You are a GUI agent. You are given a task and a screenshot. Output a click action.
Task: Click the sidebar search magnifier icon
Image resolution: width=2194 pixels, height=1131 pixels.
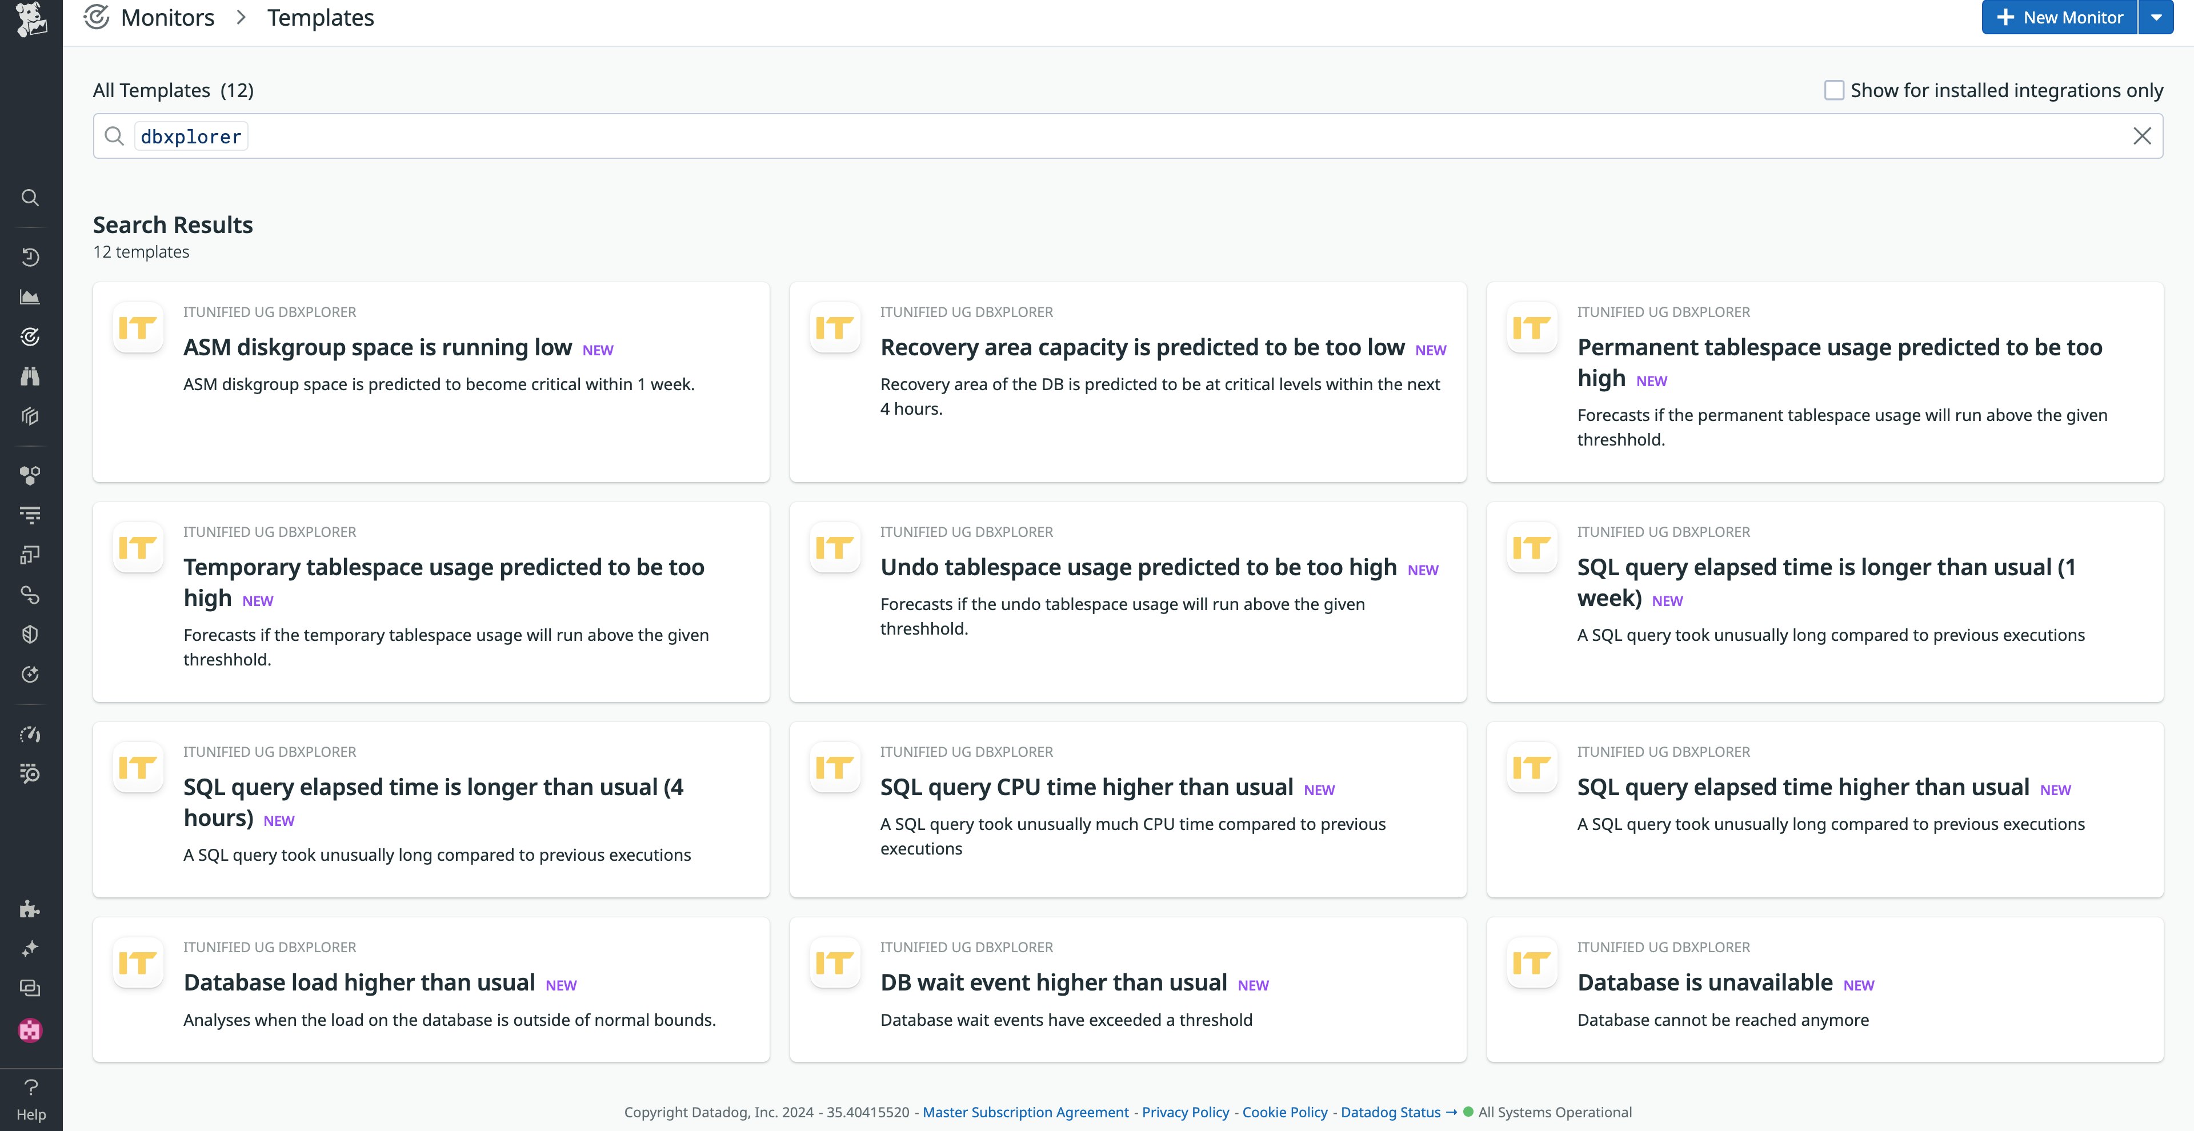point(30,198)
